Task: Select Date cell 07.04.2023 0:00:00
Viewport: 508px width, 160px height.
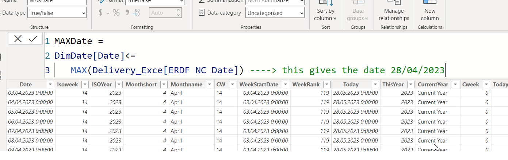Action: pos(30,131)
